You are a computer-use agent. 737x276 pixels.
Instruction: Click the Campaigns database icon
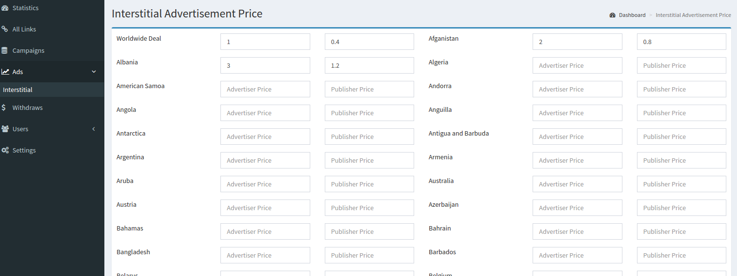[x=5, y=51]
